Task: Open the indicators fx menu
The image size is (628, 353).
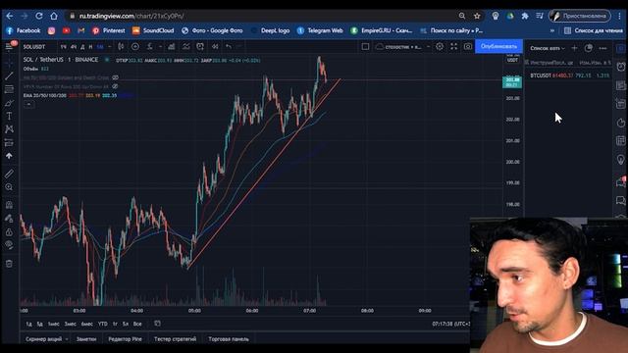Action: pos(150,47)
